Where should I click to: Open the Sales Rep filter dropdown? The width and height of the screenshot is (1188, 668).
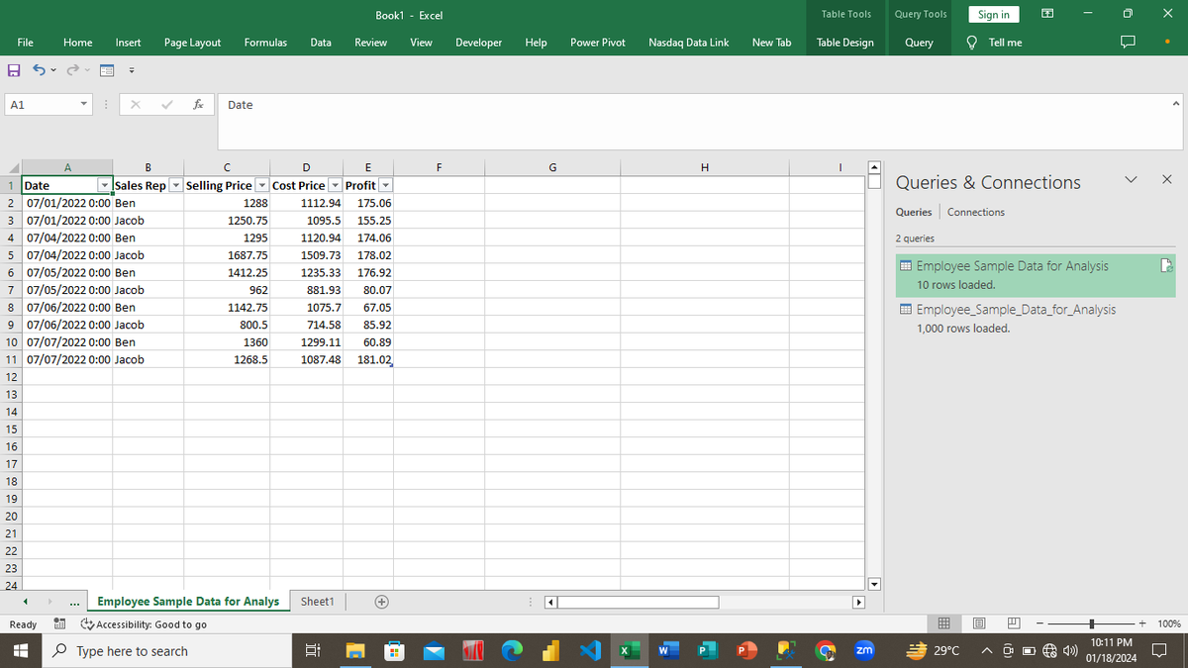click(176, 186)
